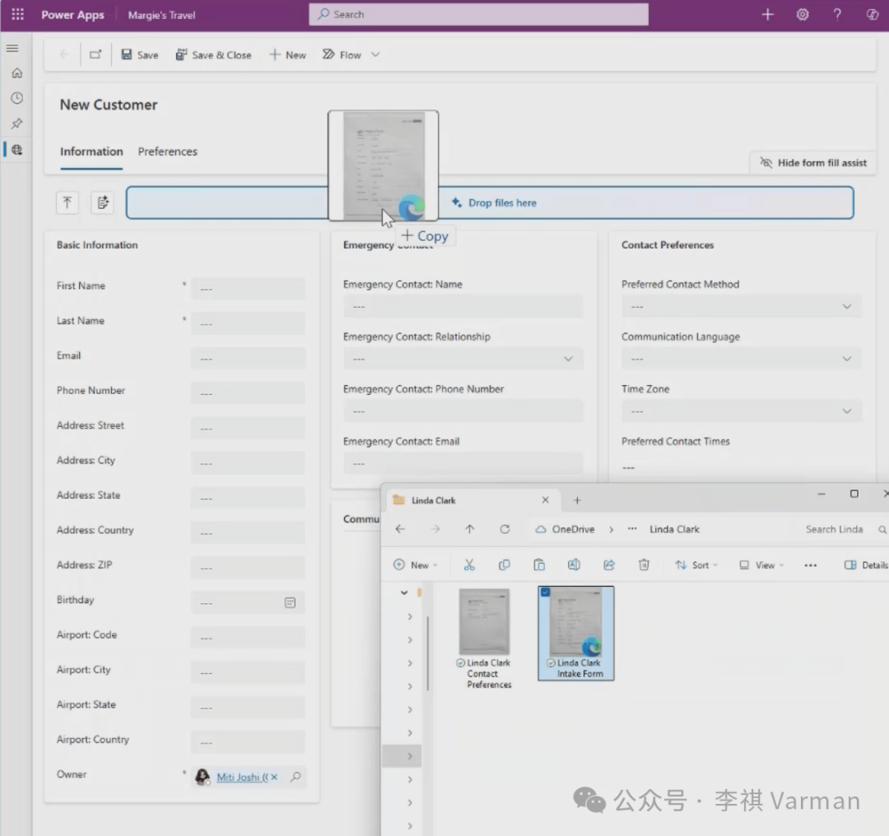Toggle the Linda Clark Intake Form checkbox
The width and height of the screenshot is (889, 836).
545,592
